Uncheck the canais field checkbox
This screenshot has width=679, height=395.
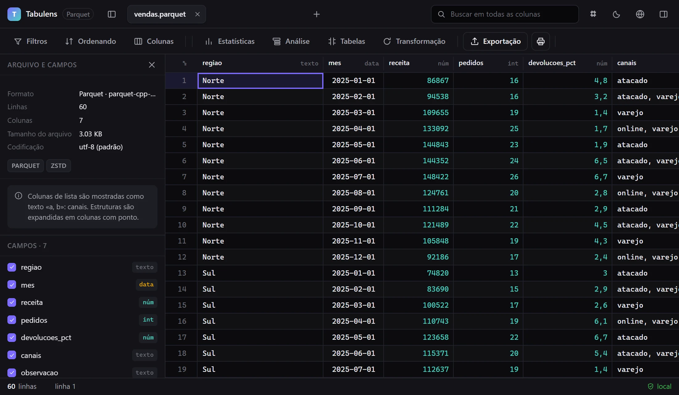pyautogui.click(x=12, y=355)
